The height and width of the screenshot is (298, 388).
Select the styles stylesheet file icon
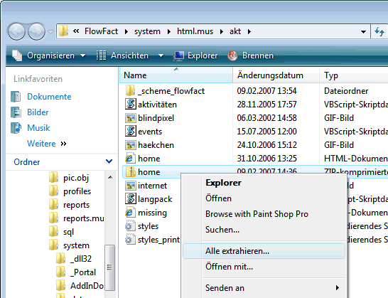[x=131, y=225]
